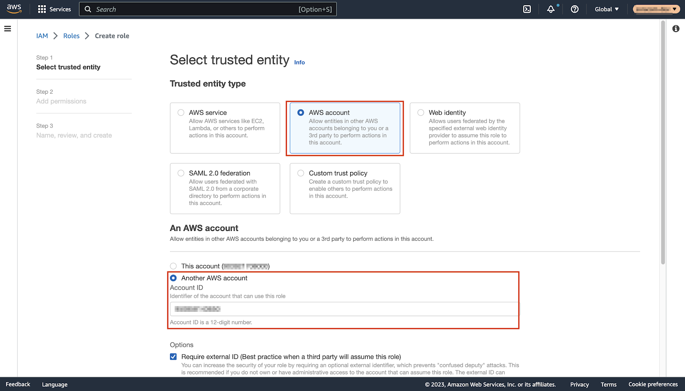Click the search magnifier icon

[88, 9]
